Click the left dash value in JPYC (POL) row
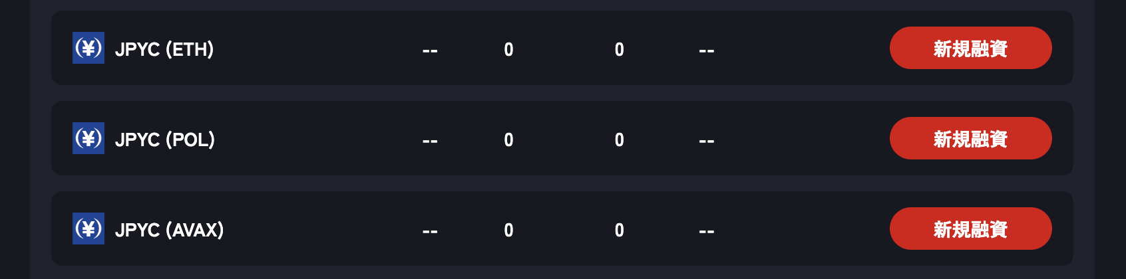 pyautogui.click(x=430, y=141)
